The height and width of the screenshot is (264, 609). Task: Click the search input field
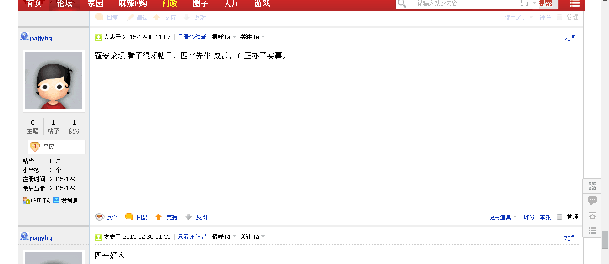click(462, 3)
